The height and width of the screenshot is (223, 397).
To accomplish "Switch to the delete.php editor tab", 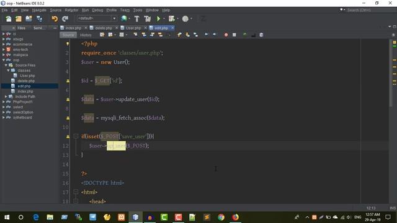I will pyautogui.click(x=104, y=28).
